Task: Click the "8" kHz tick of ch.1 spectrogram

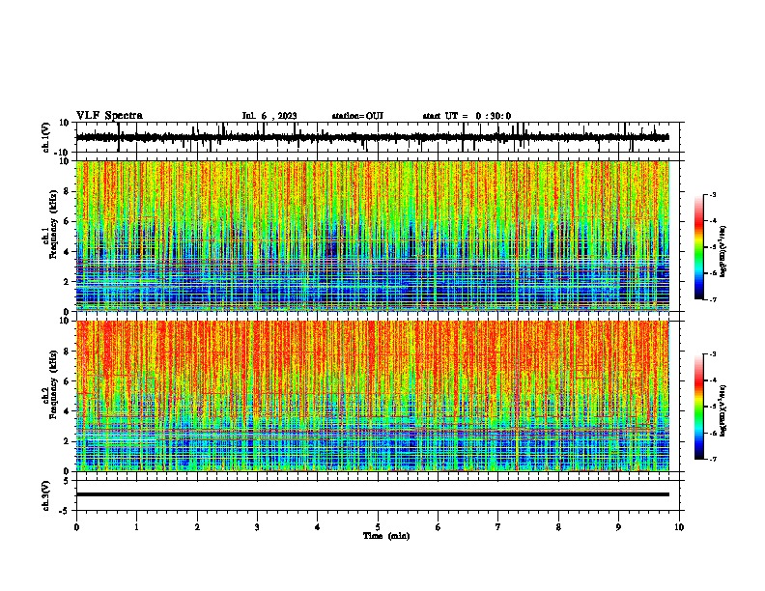Action: (x=68, y=191)
